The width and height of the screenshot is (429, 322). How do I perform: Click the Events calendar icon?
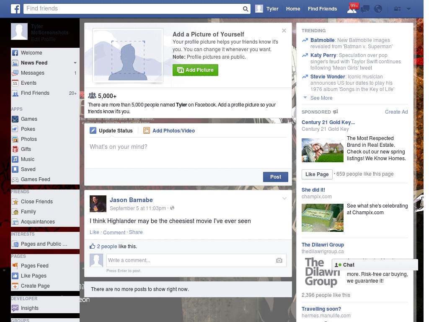point(15,83)
